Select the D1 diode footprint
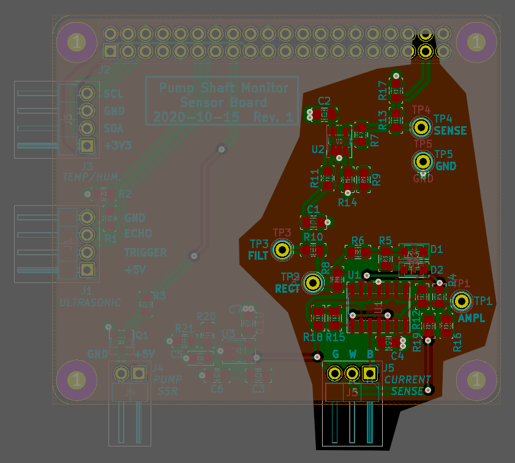This screenshot has height=463, width=515. (x=414, y=252)
